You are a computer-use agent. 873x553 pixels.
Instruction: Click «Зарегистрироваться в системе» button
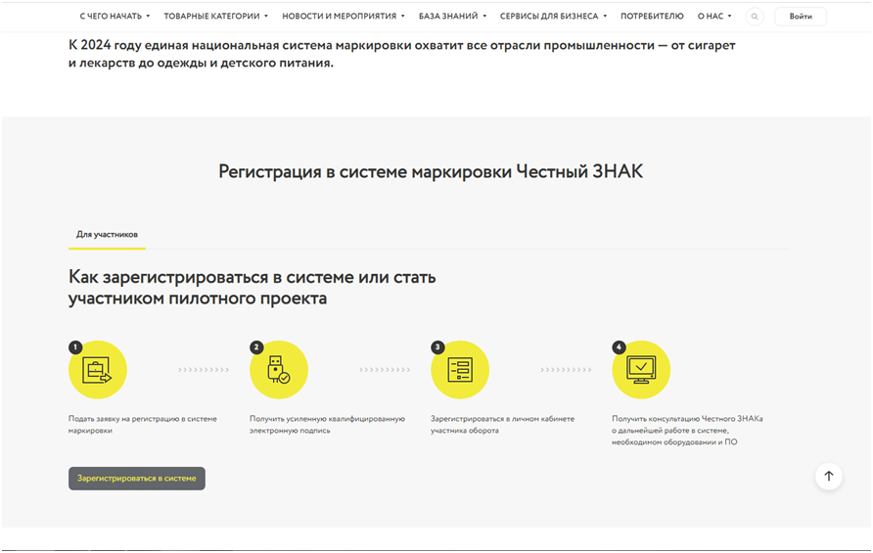coord(137,479)
